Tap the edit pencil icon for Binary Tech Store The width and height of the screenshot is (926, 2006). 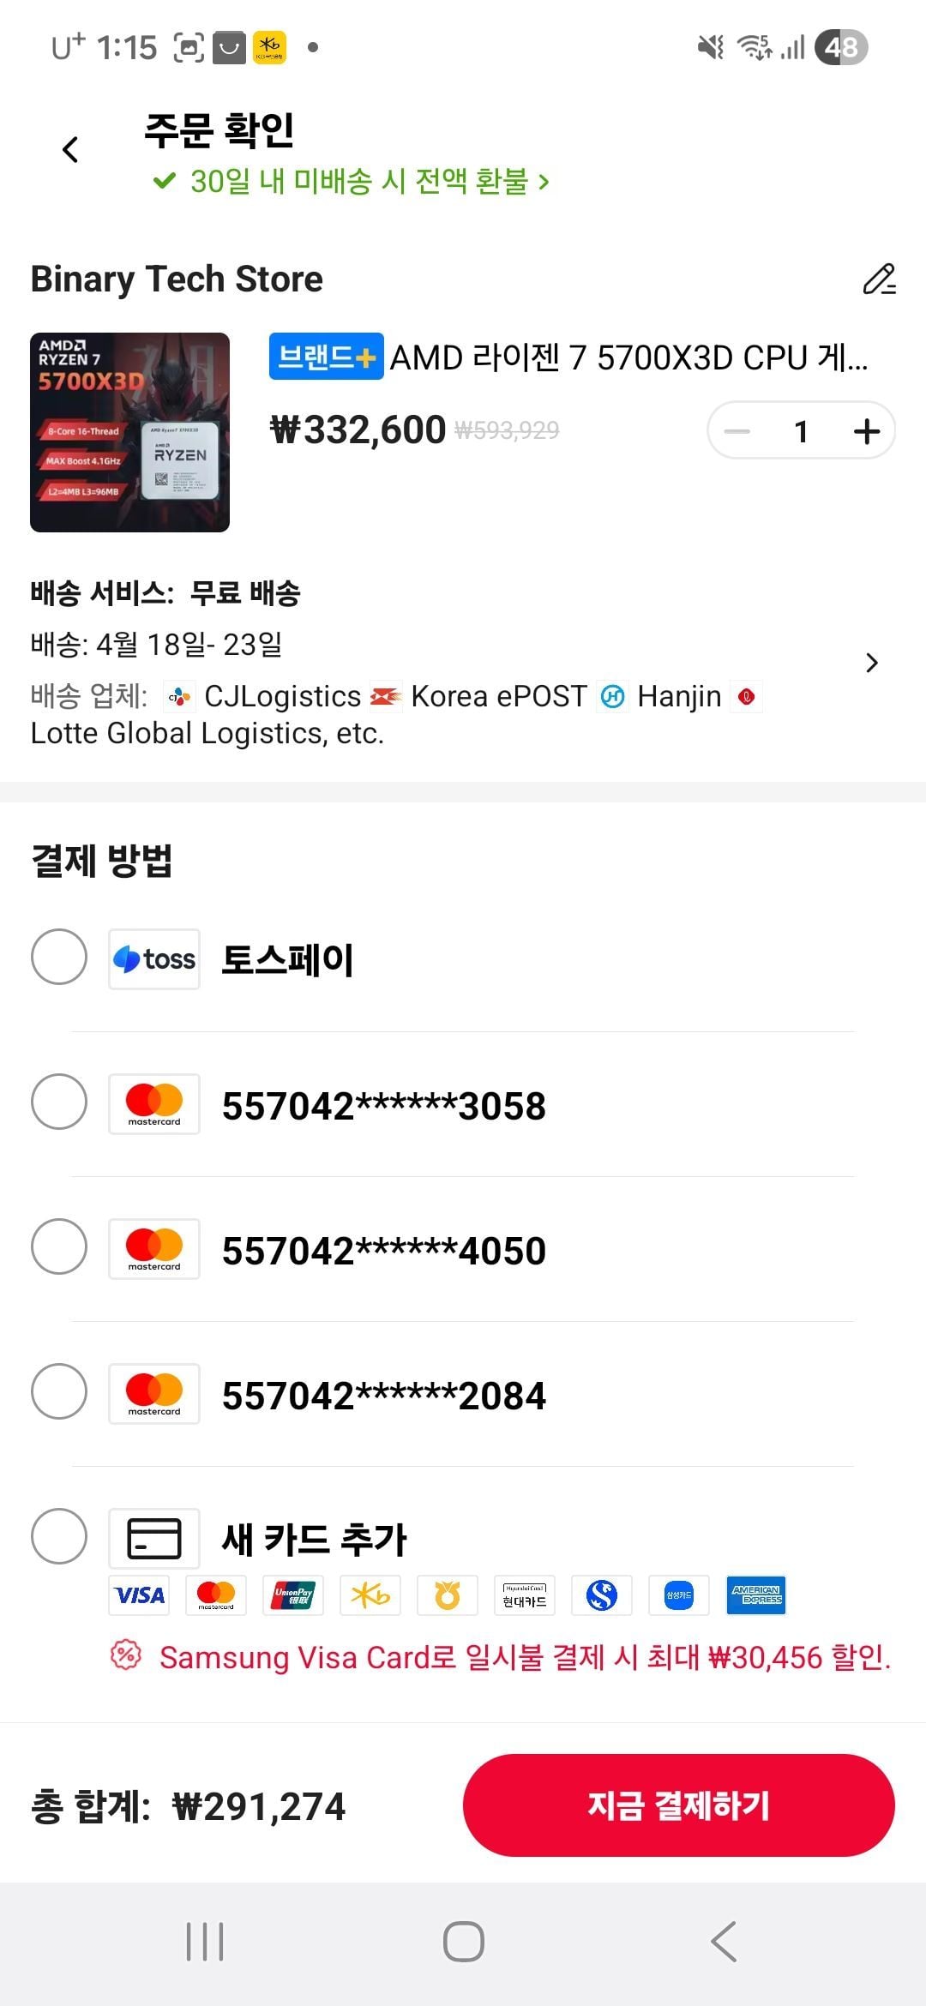pyautogui.click(x=879, y=279)
